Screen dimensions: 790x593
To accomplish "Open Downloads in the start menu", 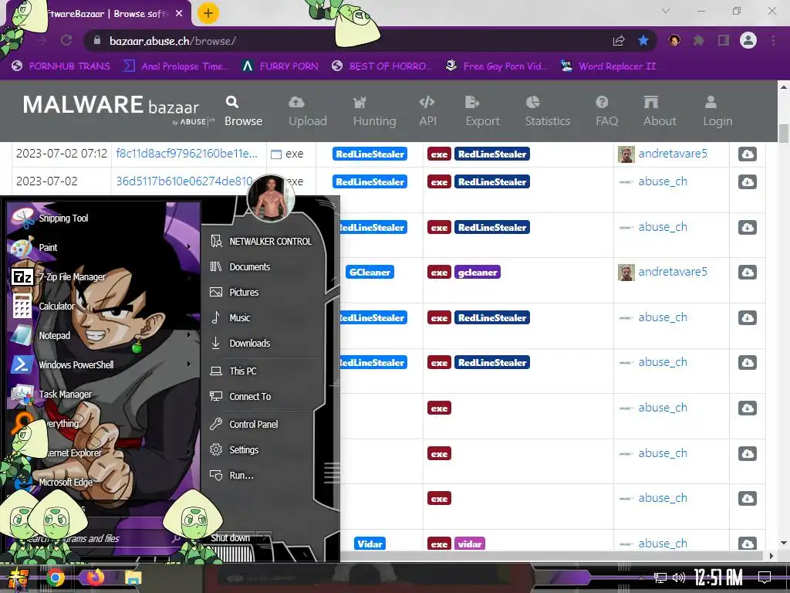I will [x=241, y=344].
